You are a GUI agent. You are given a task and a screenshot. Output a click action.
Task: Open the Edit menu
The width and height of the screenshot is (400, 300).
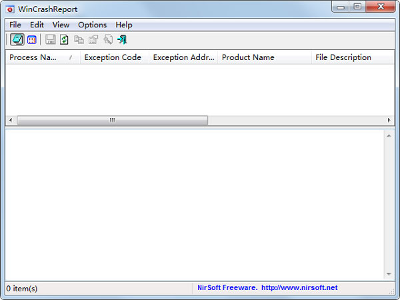coord(37,25)
